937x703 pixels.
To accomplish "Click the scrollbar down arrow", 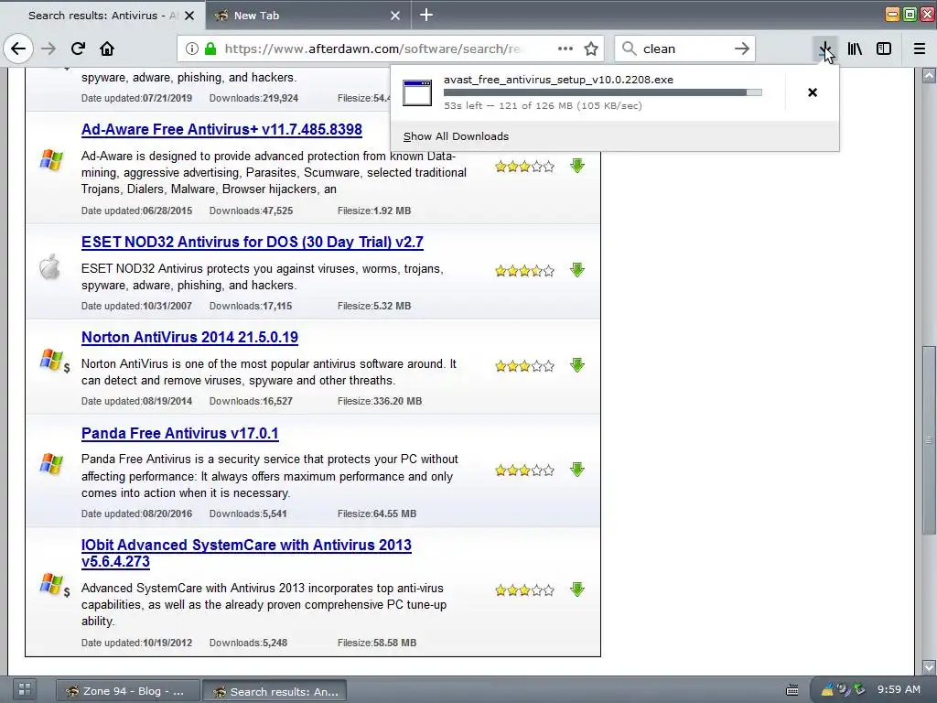I will 929,666.
